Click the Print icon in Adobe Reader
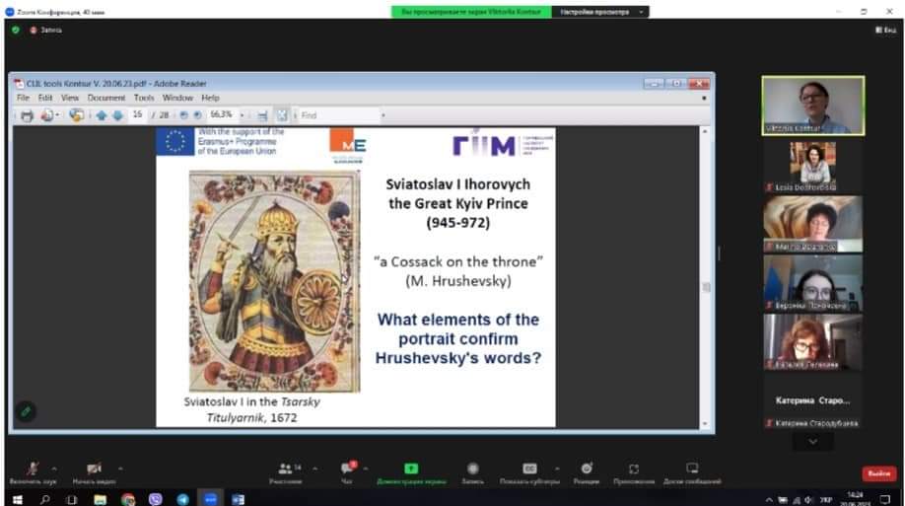This screenshot has width=905, height=506. pos(27,115)
